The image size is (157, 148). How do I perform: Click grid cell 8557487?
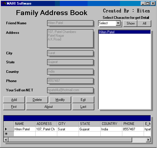(x=133, y=129)
